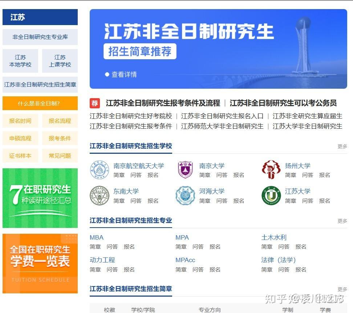This screenshot has width=353, height=313.
Task: Click 报名 under 动力工程
Action: tap(129, 269)
